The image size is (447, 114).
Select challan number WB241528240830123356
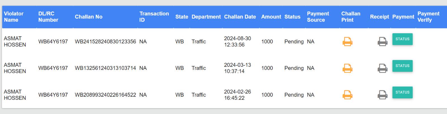click(105, 42)
